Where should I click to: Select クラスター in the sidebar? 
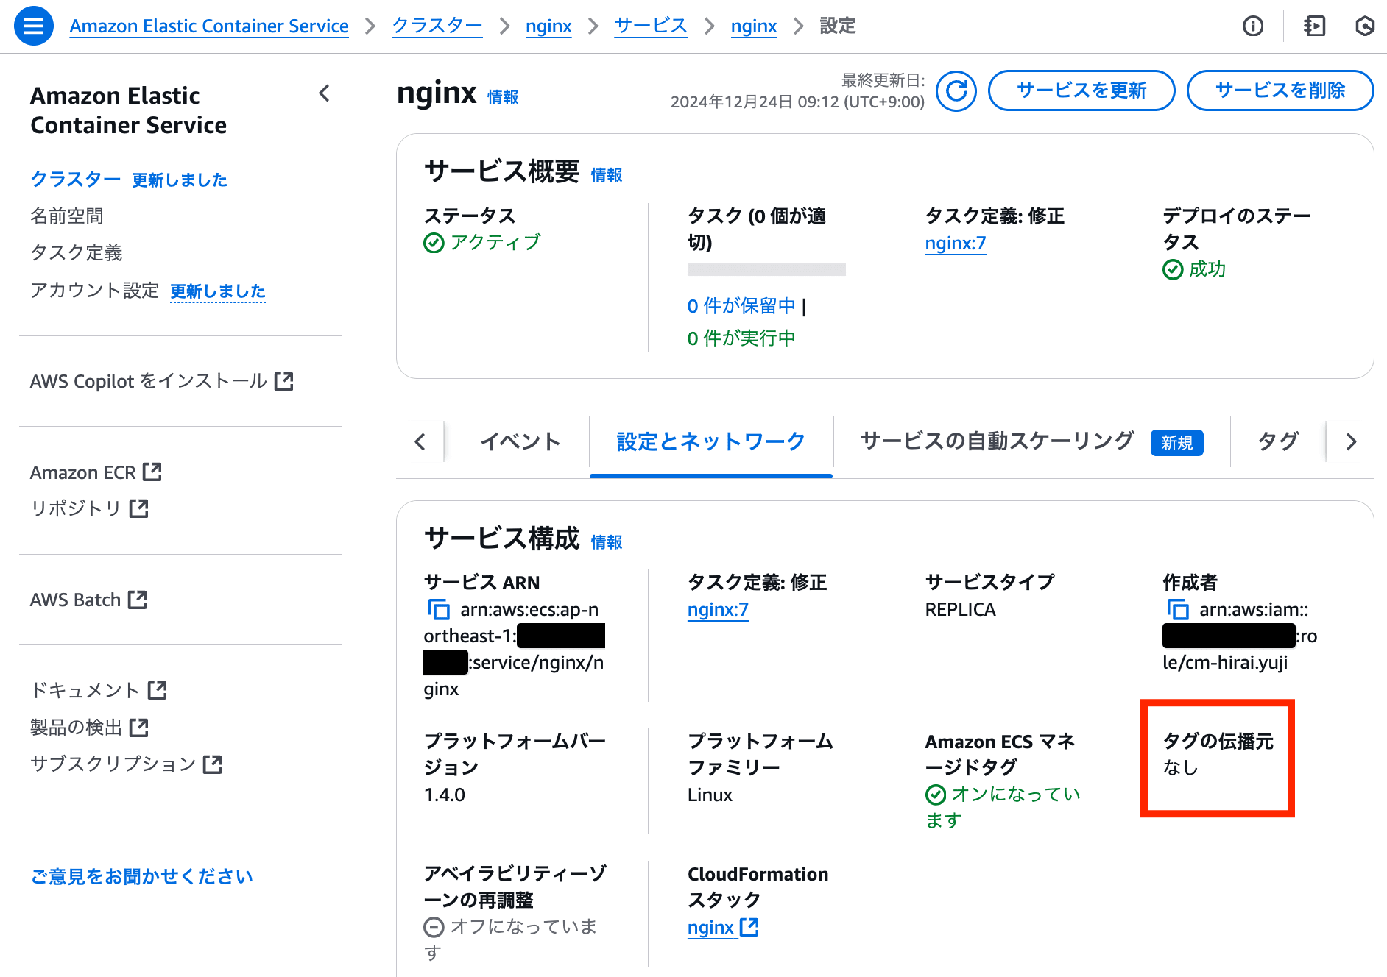(x=76, y=179)
